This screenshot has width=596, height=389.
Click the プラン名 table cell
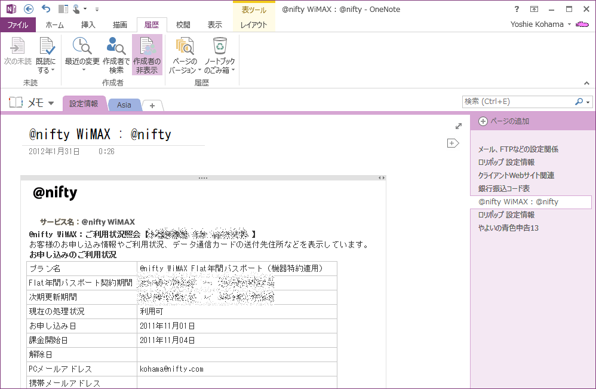tap(82, 268)
